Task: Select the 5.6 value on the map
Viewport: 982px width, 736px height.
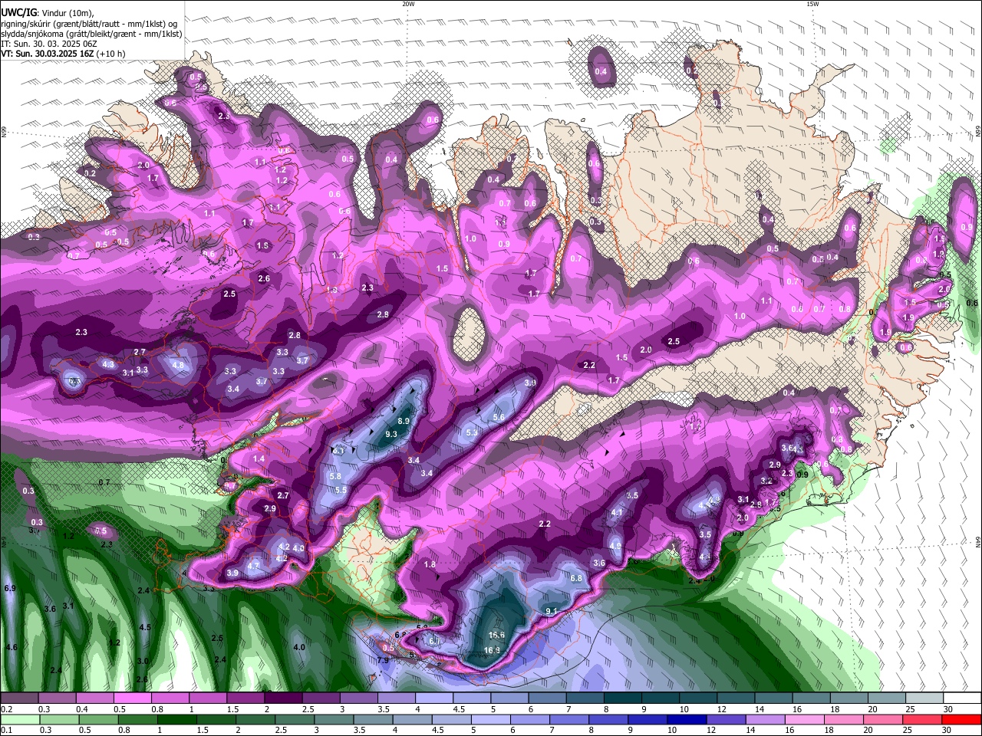Action: (499, 417)
